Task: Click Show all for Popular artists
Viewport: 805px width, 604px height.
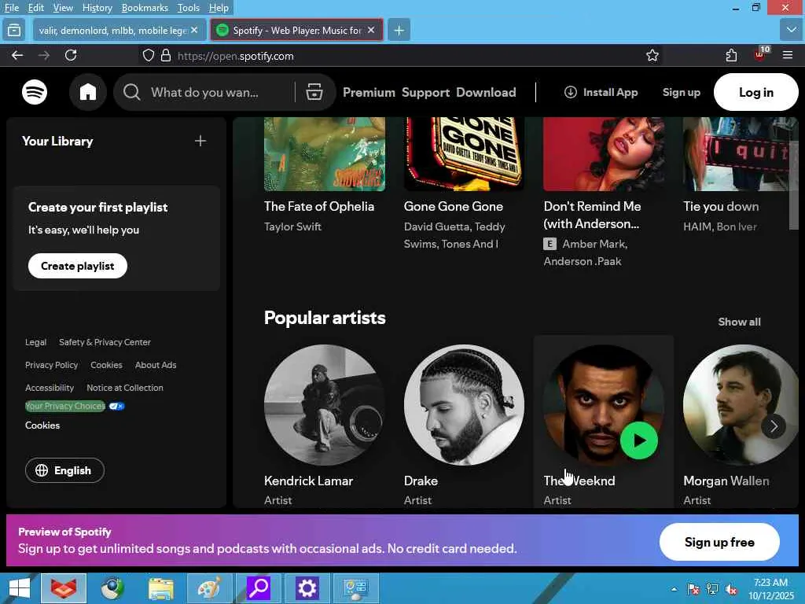Action: (739, 322)
